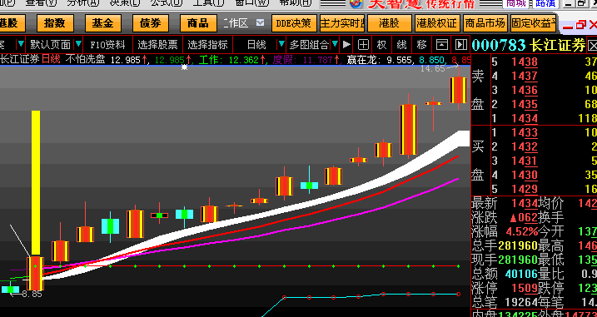
Task: Click the 大智慧 globe logo icon
Action: coord(356,3)
